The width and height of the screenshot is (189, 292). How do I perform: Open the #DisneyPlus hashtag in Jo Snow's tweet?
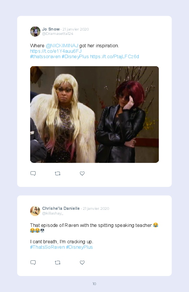click(x=75, y=56)
